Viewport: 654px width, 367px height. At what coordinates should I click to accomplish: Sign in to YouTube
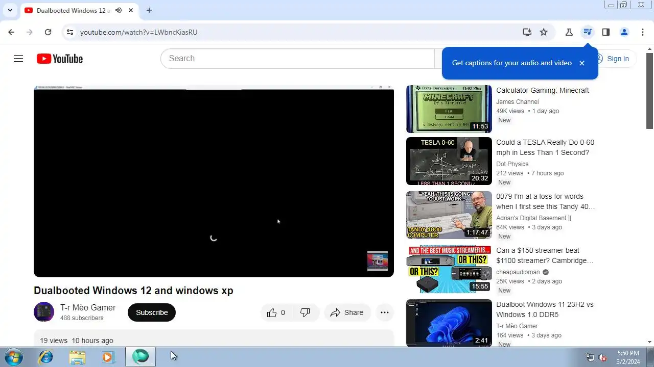coord(618,59)
